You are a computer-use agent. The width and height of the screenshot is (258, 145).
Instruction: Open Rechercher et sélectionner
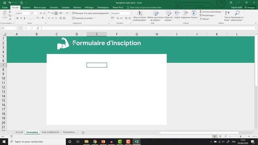tap(237, 16)
